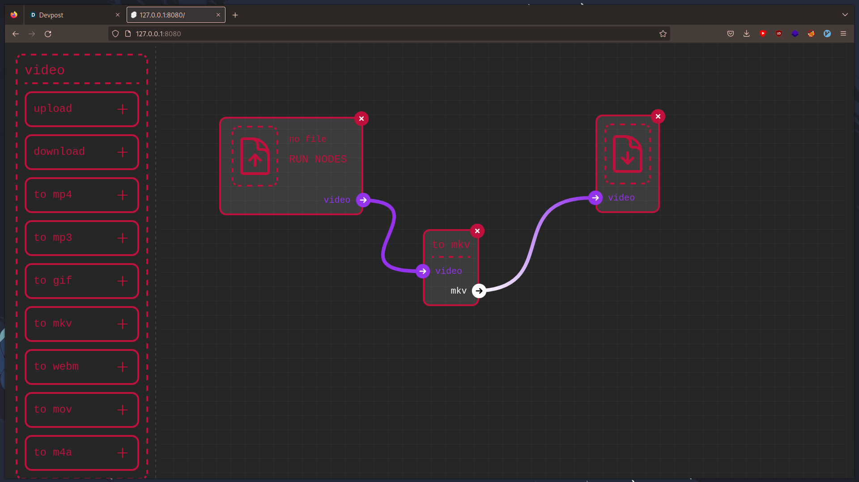This screenshot has width=859, height=482.
Task: Reload the current page
Action: [x=48, y=34]
